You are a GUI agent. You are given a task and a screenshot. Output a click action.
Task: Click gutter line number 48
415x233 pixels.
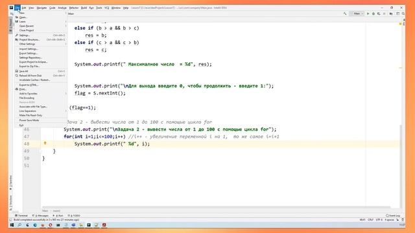[x=27, y=144]
